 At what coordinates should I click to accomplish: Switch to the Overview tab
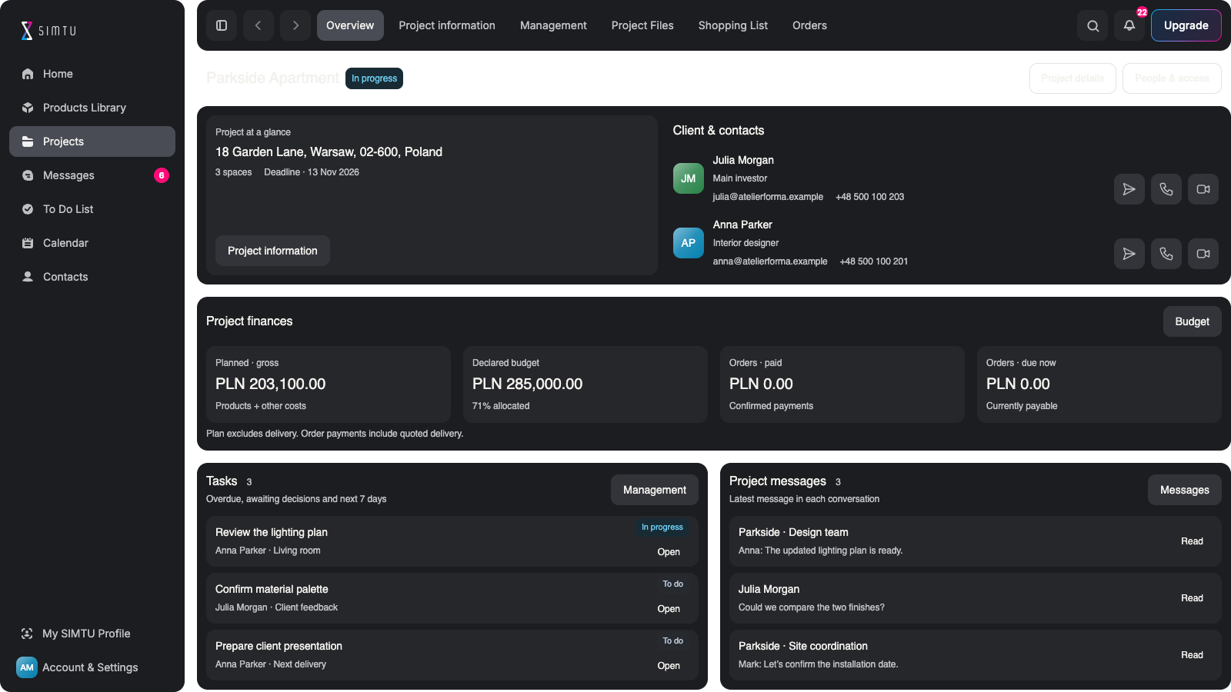[350, 25]
